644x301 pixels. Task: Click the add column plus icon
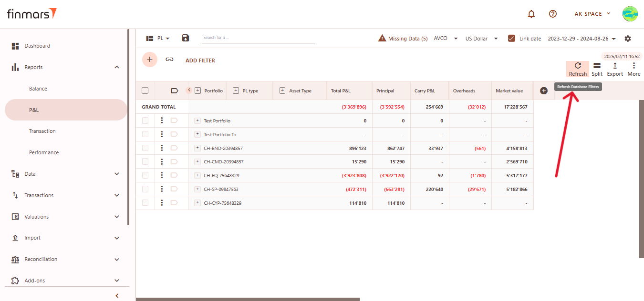pos(543,91)
